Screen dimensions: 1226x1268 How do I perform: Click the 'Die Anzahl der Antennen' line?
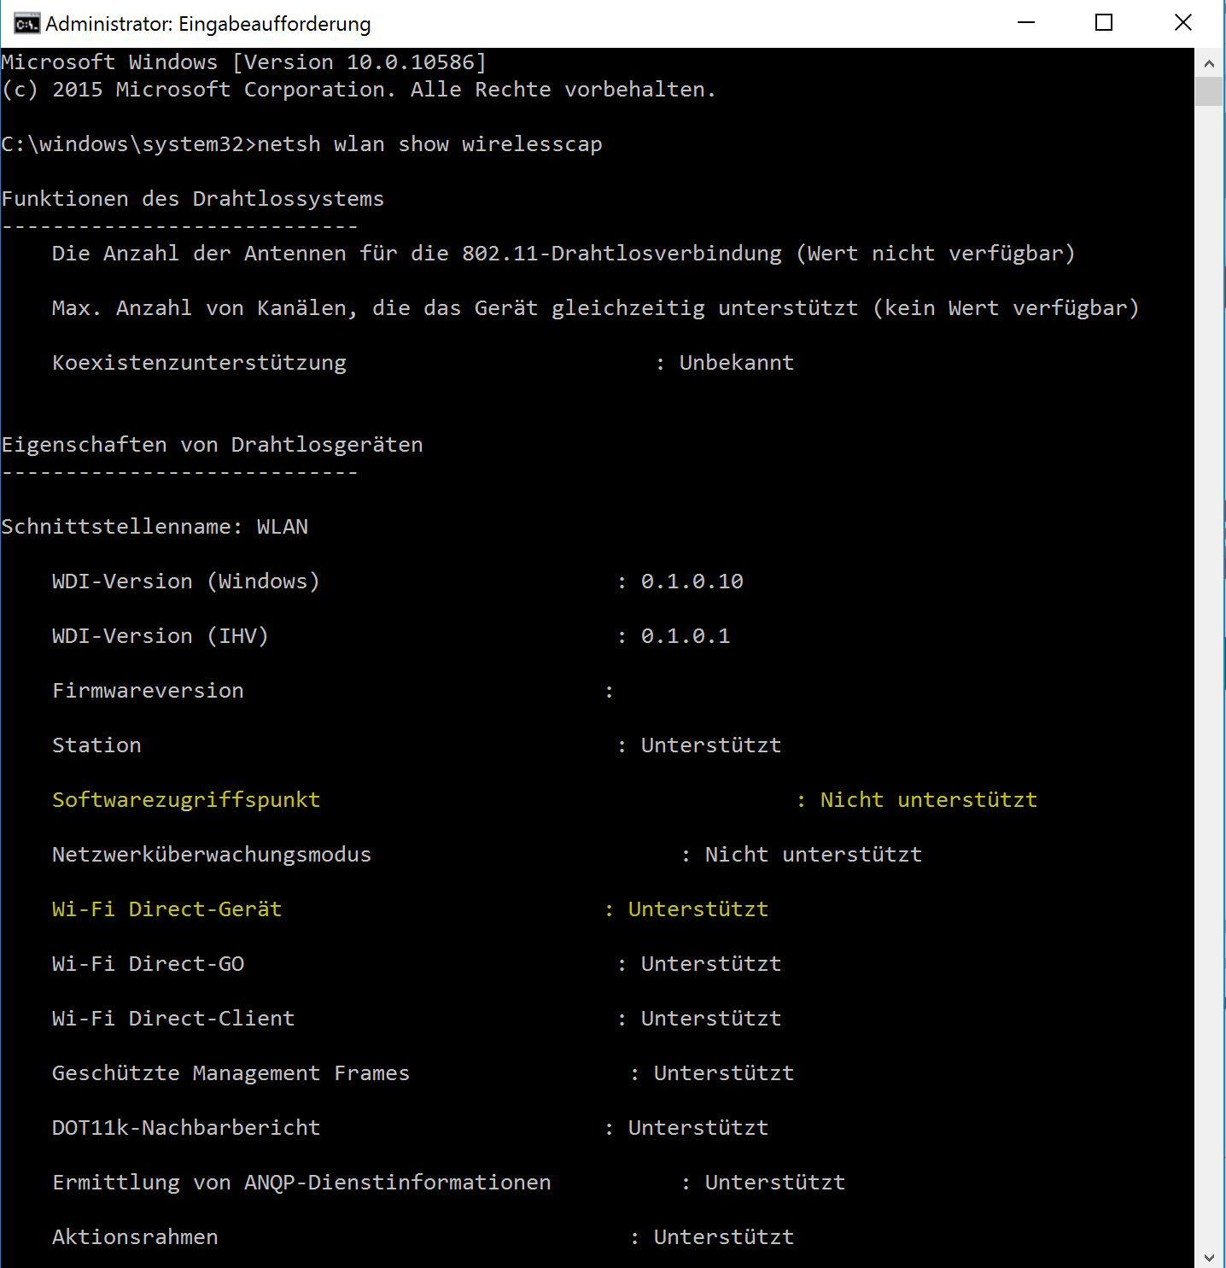[x=563, y=254]
